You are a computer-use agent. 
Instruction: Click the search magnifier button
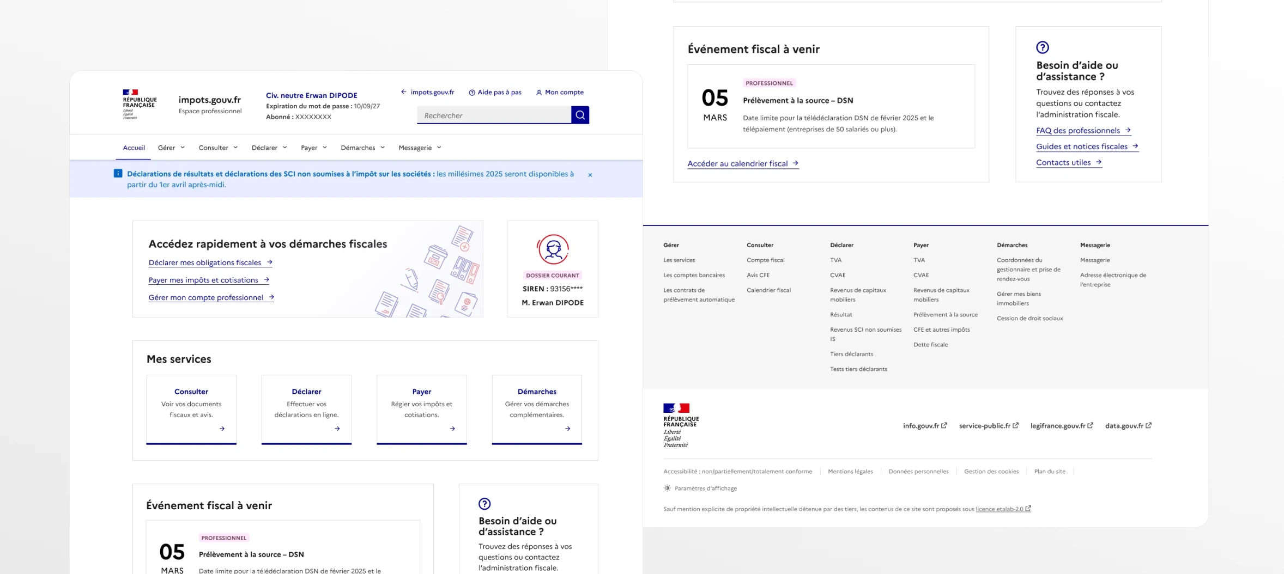pyautogui.click(x=580, y=115)
